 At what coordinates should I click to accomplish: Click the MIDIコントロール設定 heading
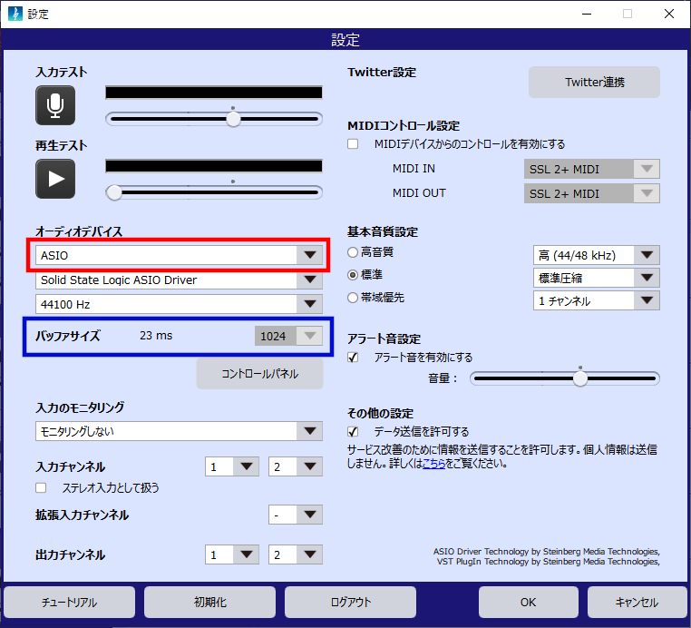[404, 125]
